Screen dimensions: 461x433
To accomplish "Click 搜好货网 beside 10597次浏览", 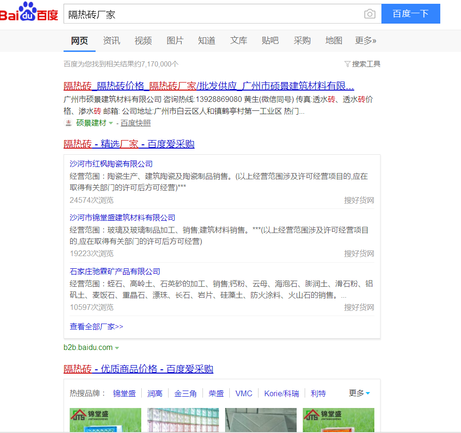I will click(359, 307).
